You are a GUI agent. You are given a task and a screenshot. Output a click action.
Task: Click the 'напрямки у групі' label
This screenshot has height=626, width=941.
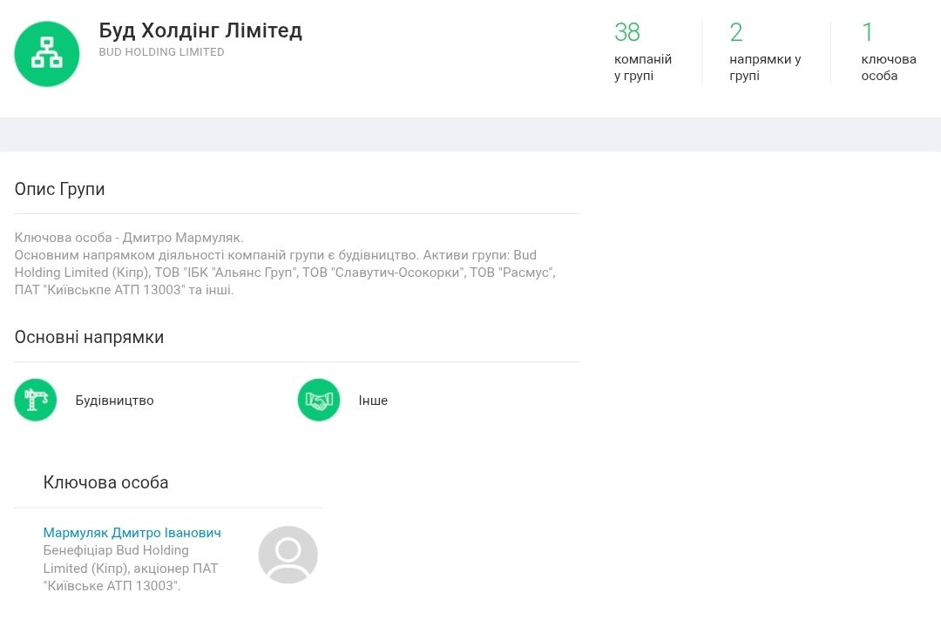point(765,68)
